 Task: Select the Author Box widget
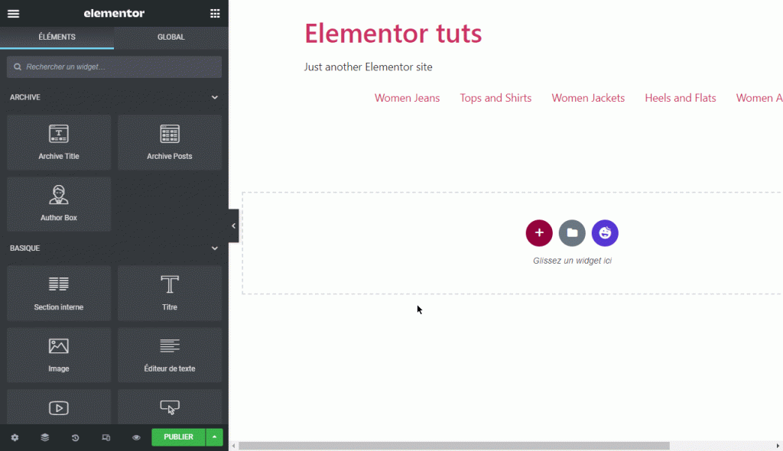click(x=59, y=204)
